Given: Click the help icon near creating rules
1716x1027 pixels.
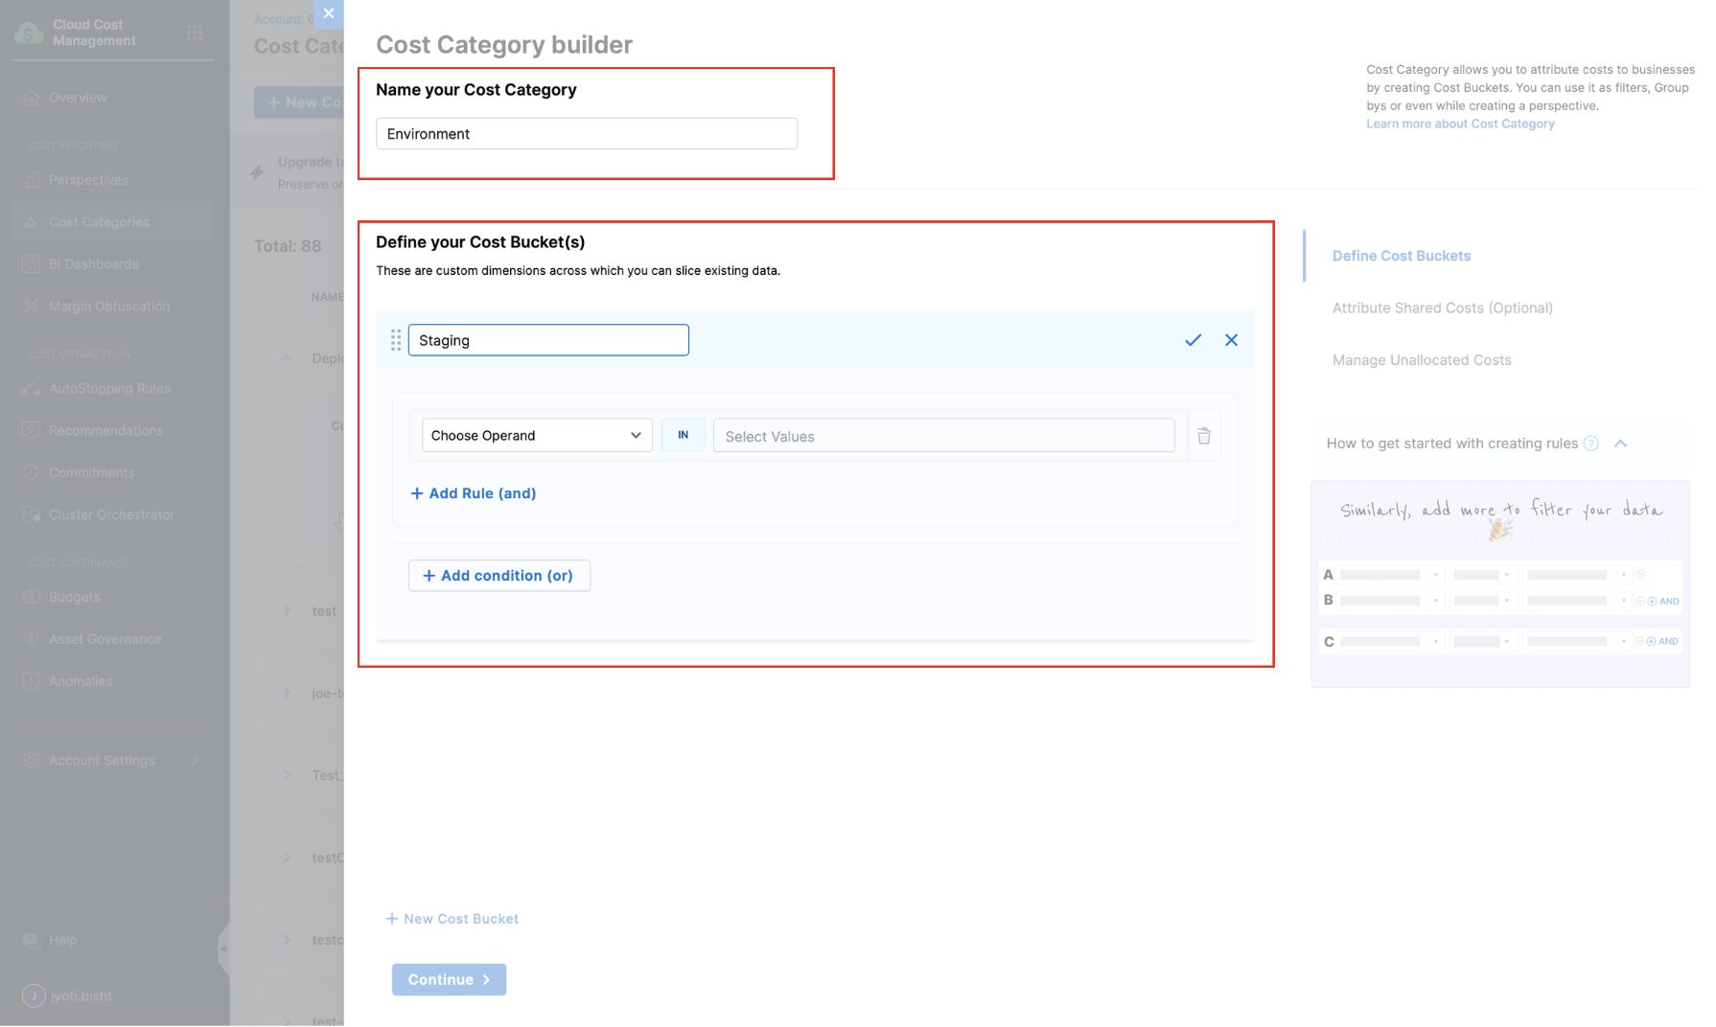Looking at the screenshot, I should (x=1591, y=444).
